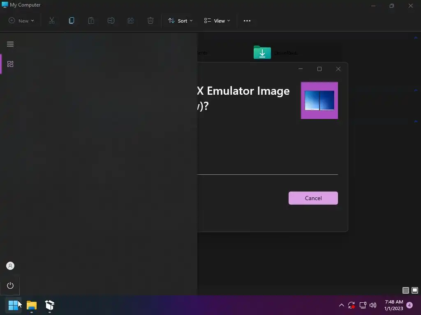421x315 pixels.
Task: Restore the My Computer window
Action: tap(392, 6)
